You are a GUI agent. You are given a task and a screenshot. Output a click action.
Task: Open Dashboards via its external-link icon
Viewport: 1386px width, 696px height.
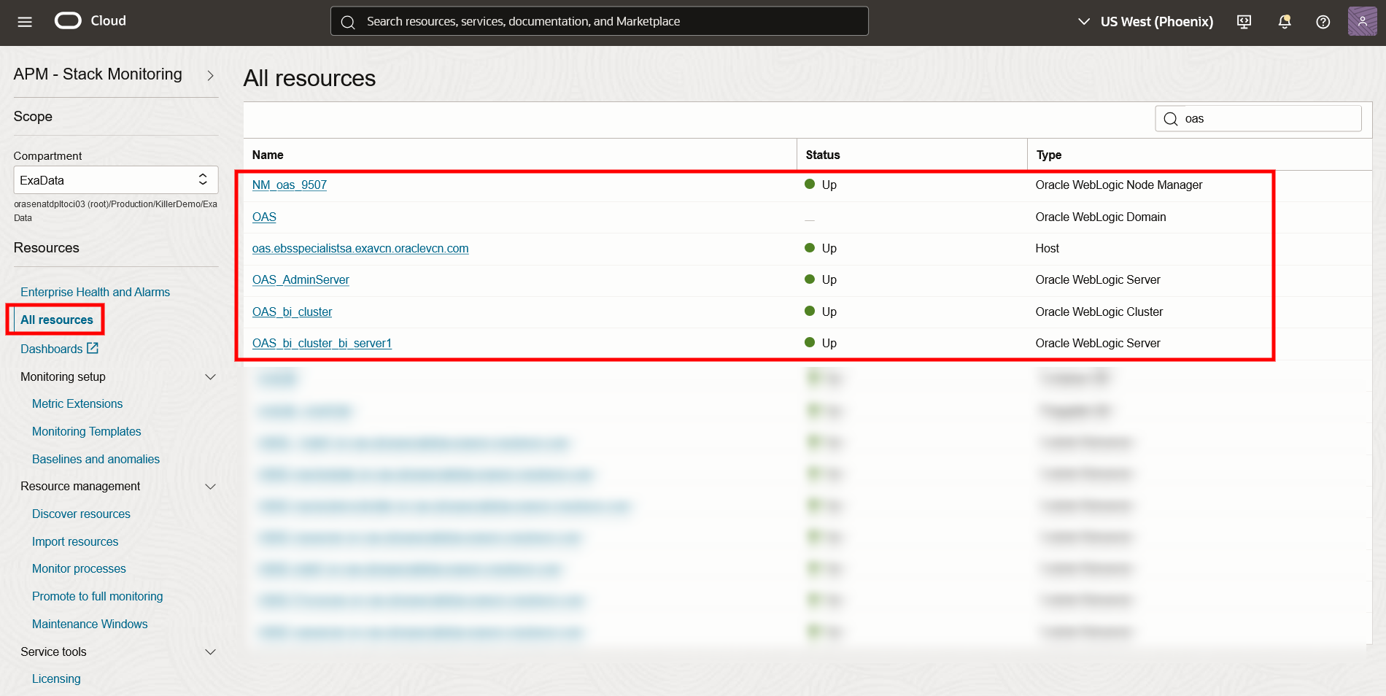pyautogui.click(x=92, y=348)
